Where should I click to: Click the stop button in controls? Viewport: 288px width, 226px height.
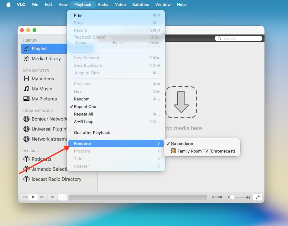click(52, 197)
